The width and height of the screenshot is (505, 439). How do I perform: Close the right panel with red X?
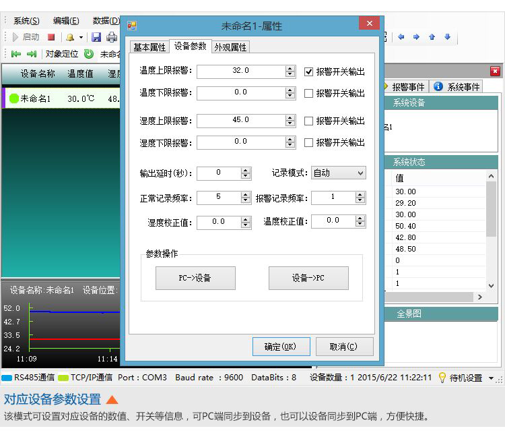(x=495, y=71)
